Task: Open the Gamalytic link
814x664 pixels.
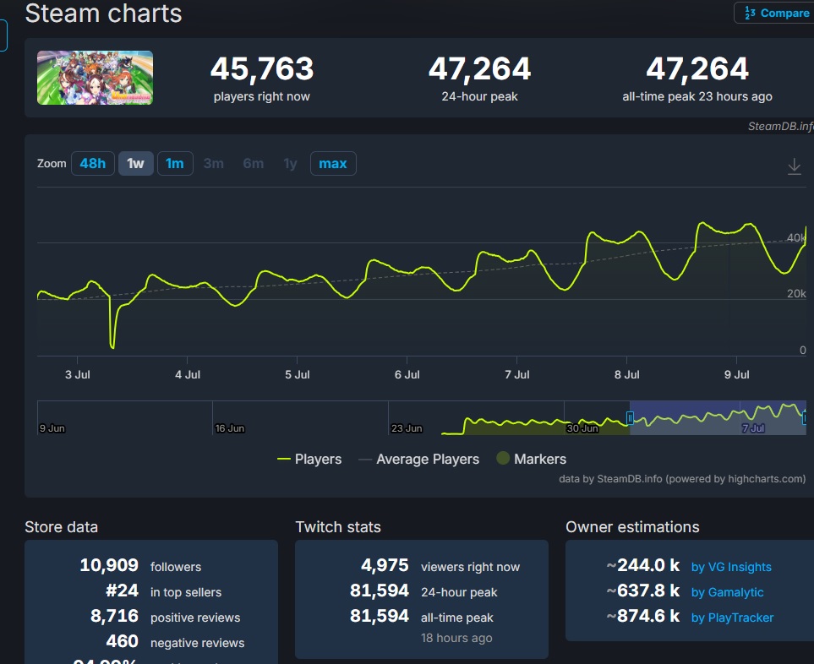Action: pos(727,592)
